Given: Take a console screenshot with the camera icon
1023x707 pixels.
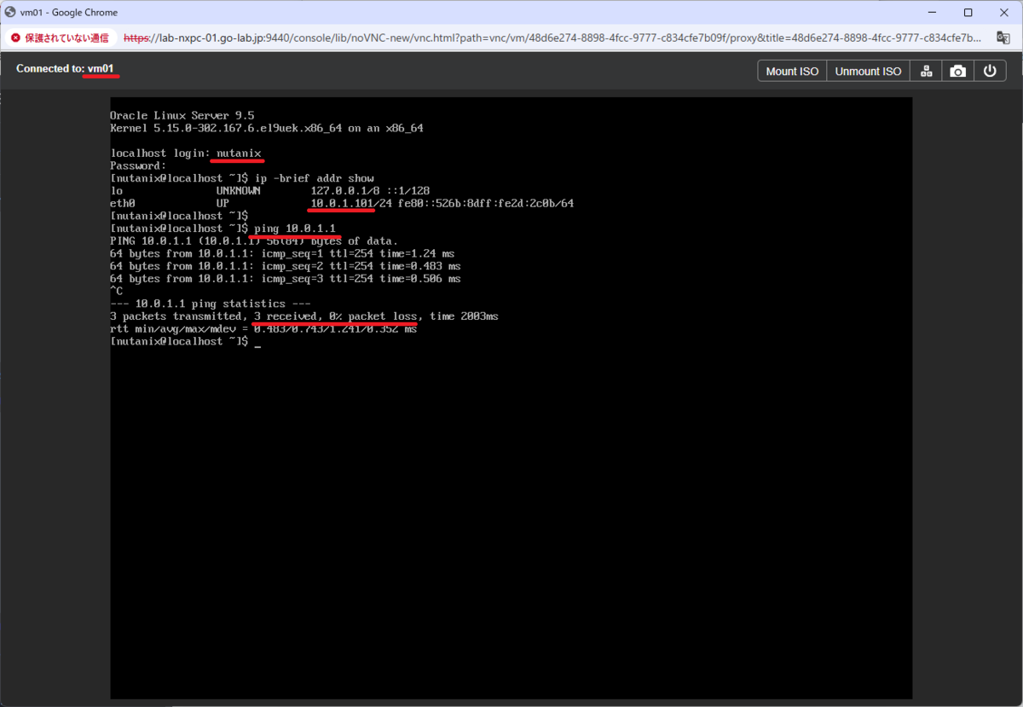Looking at the screenshot, I should 958,71.
